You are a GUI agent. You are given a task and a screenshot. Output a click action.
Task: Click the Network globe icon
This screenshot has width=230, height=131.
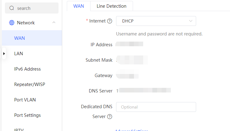(x=12, y=23)
